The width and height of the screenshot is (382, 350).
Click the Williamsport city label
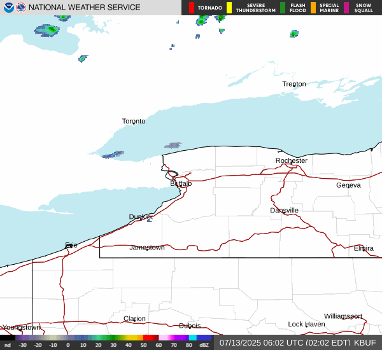[343, 316]
